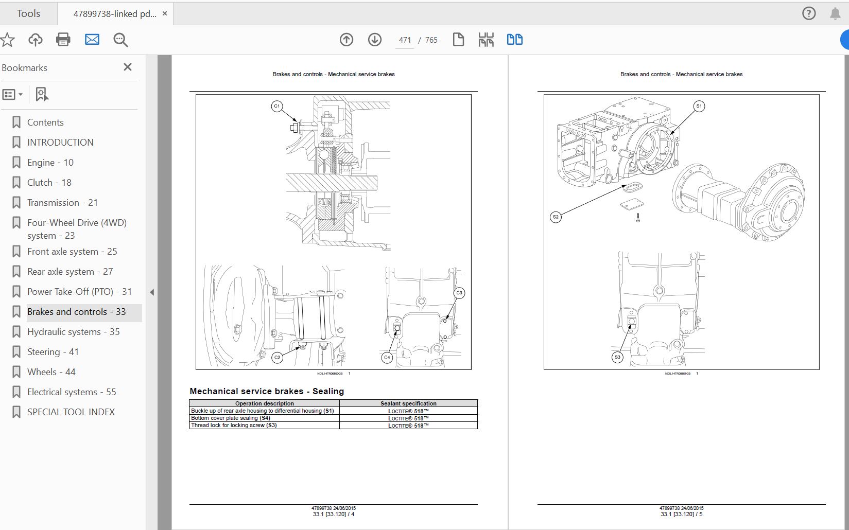Click the next page arrow icon
This screenshot has height=530, width=849.
coord(375,40)
